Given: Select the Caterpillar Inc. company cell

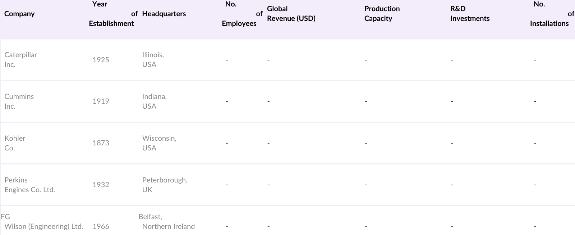Looking at the screenshot, I should pyautogui.click(x=20, y=60).
